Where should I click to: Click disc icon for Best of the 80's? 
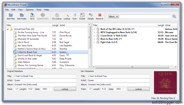pyautogui.click(x=98, y=29)
